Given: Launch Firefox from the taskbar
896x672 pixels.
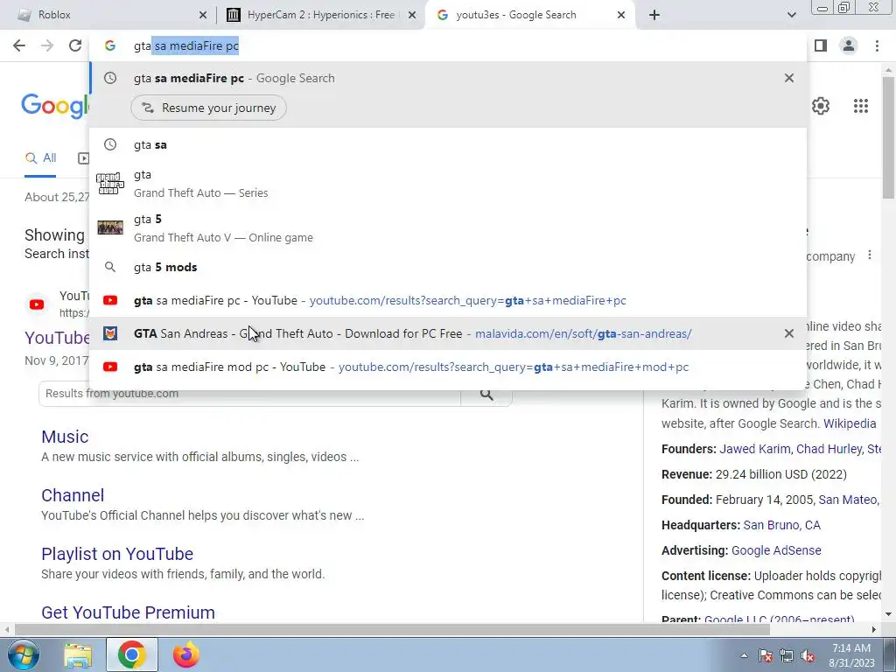Looking at the screenshot, I should pos(186,655).
